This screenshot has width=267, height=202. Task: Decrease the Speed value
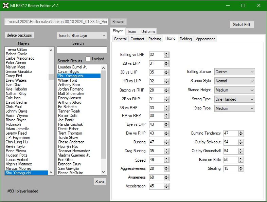click(166, 161)
